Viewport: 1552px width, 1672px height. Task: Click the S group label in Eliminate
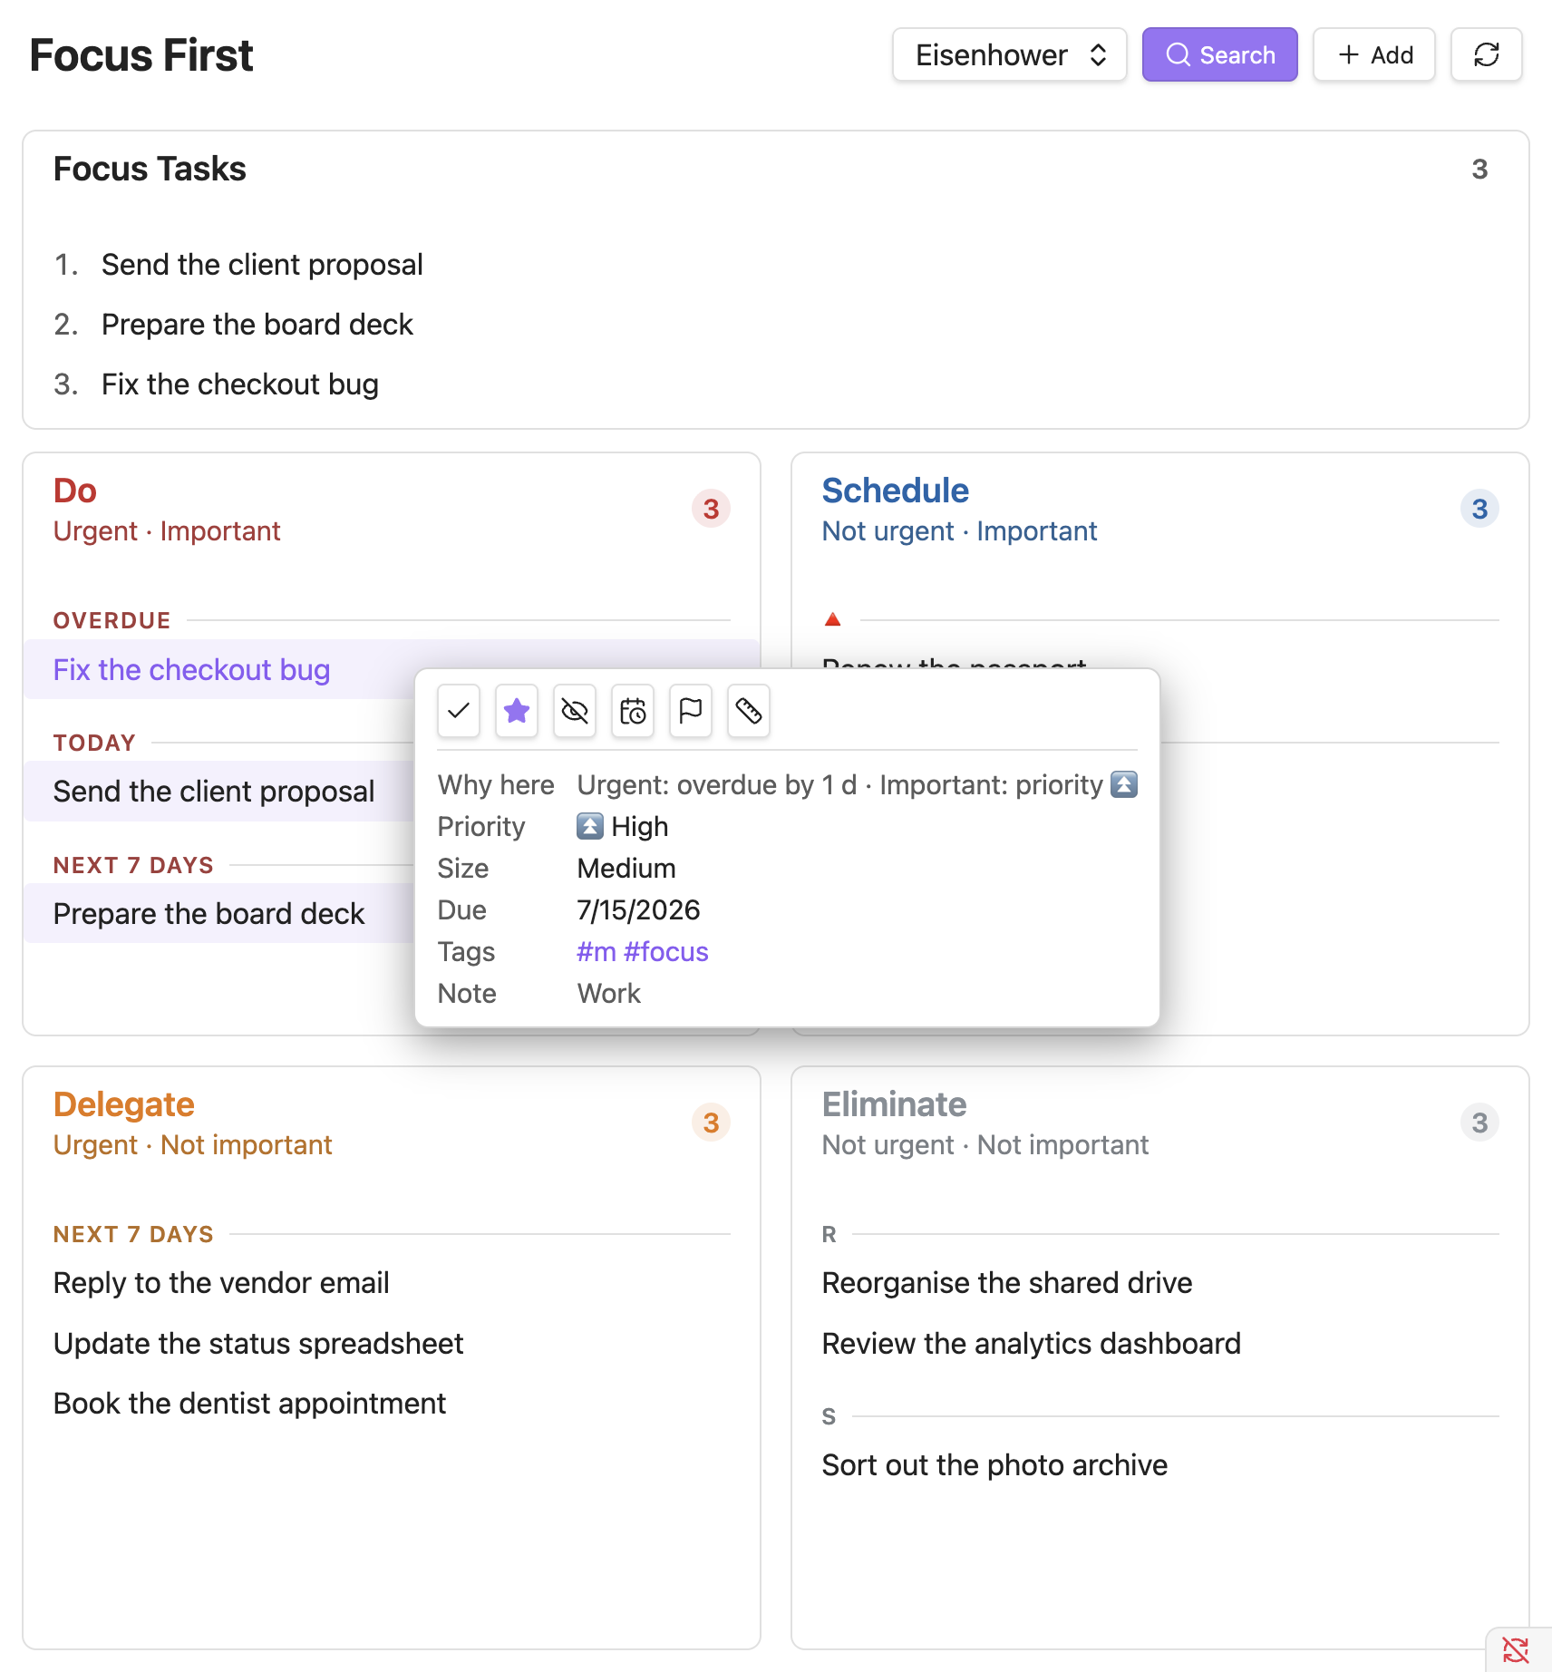coord(829,1416)
